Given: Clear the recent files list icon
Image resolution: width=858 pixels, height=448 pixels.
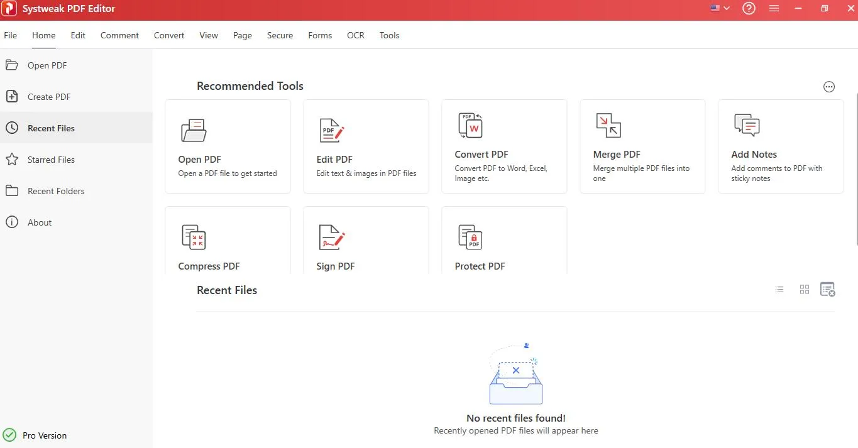Looking at the screenshot, I should tap(828, 289).
